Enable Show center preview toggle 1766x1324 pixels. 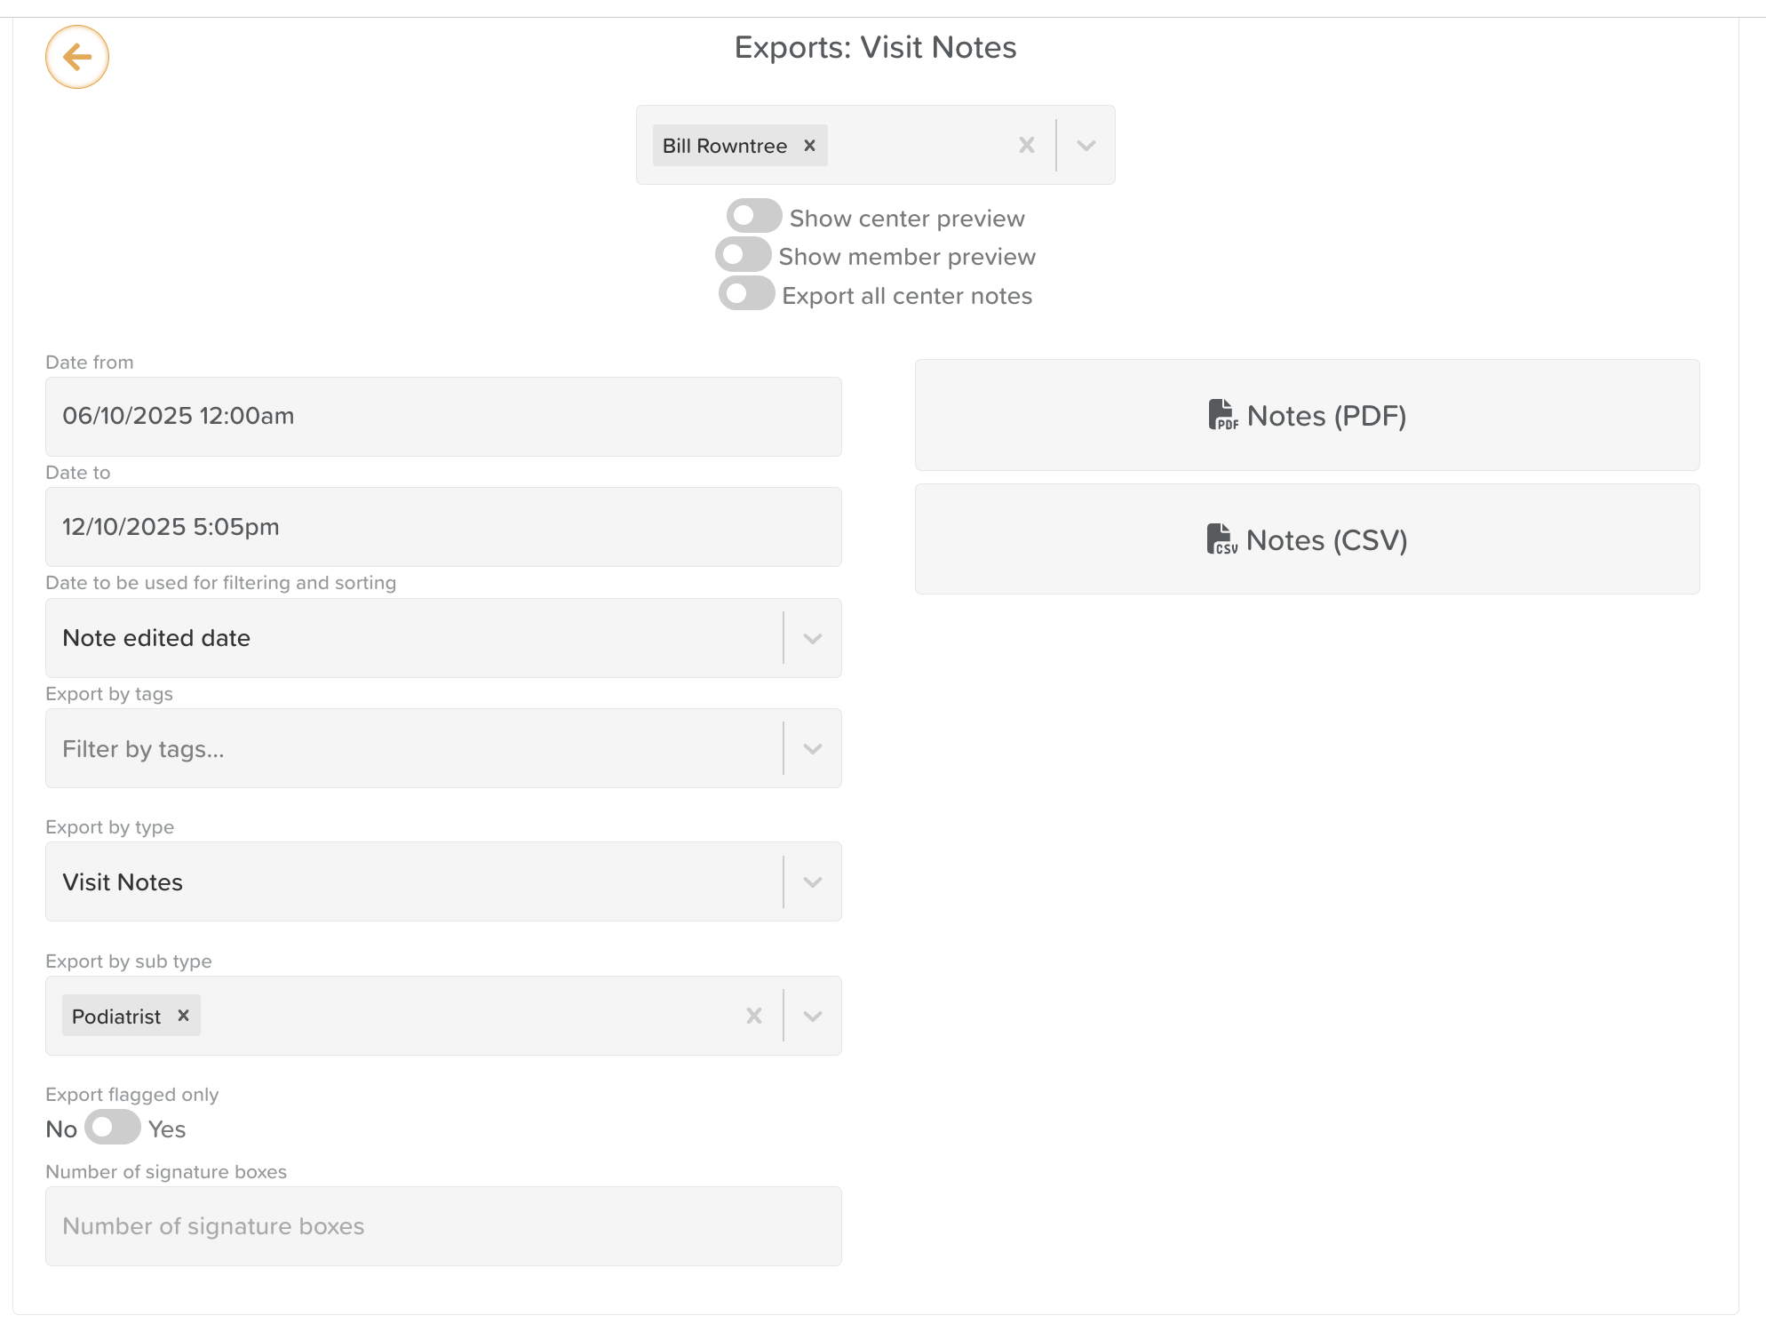753,217
